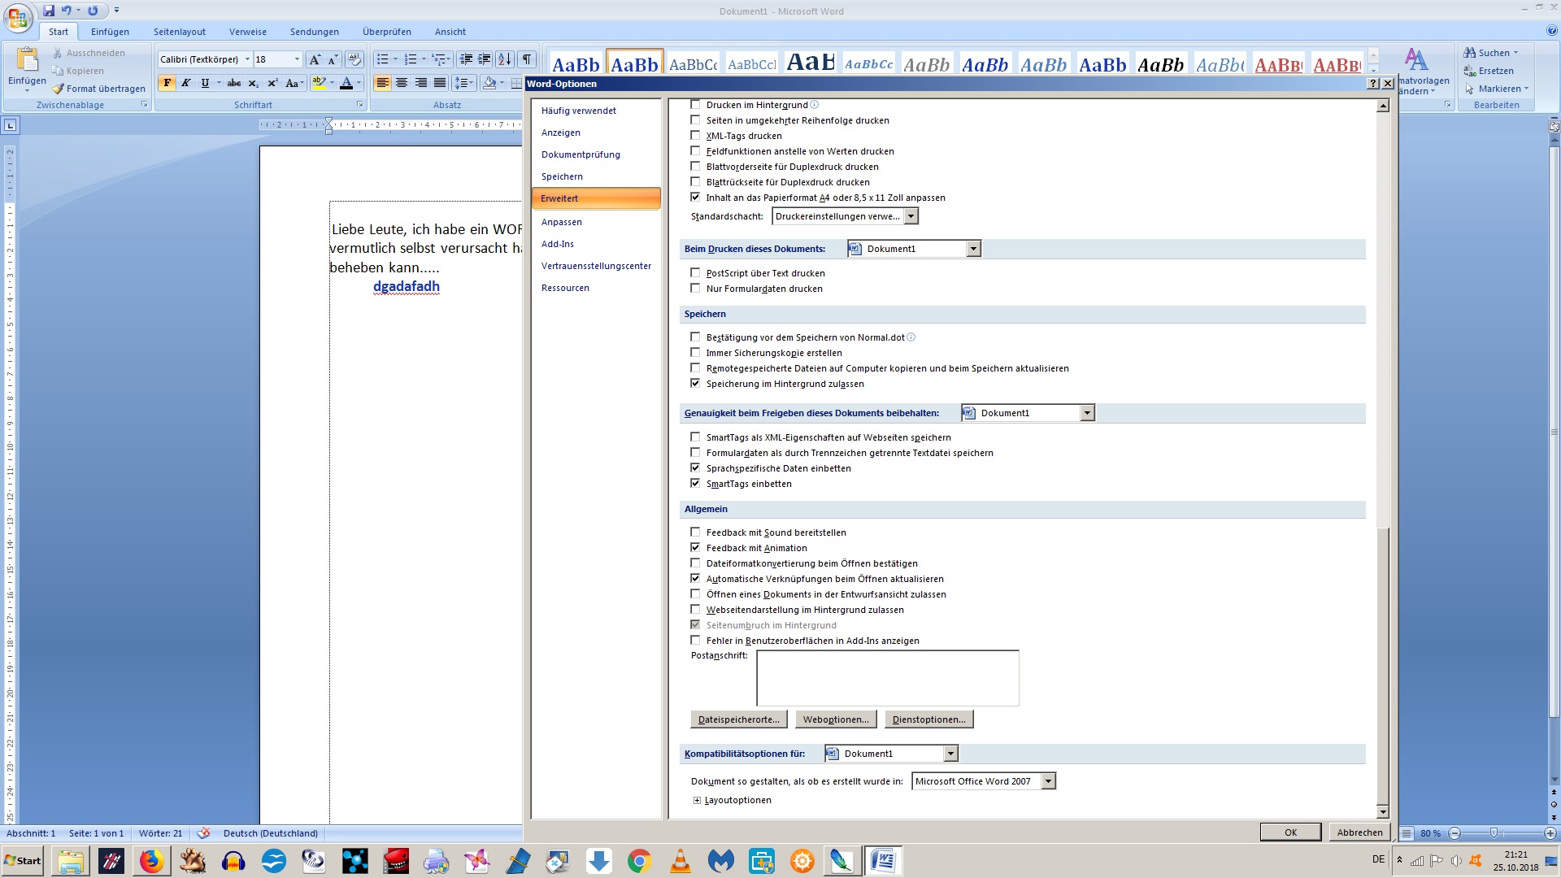Open the Standardschacht dropdown
Image resolution: width=1561 pixels, height=878 pixels.
pos(911,216)
